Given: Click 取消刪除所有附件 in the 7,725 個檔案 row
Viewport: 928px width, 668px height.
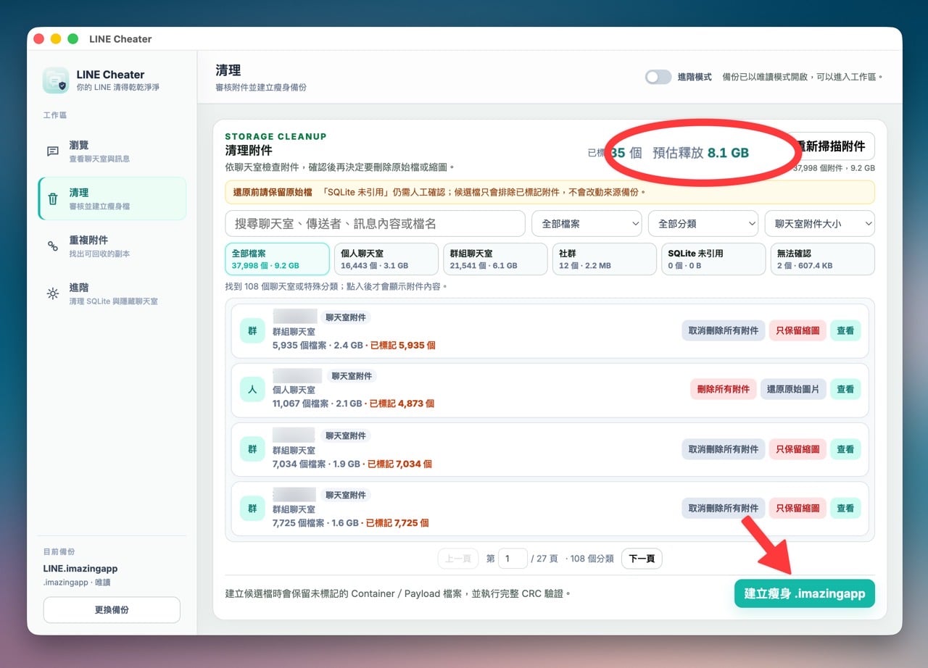Looking at the screenshot, I should (724, 508).
